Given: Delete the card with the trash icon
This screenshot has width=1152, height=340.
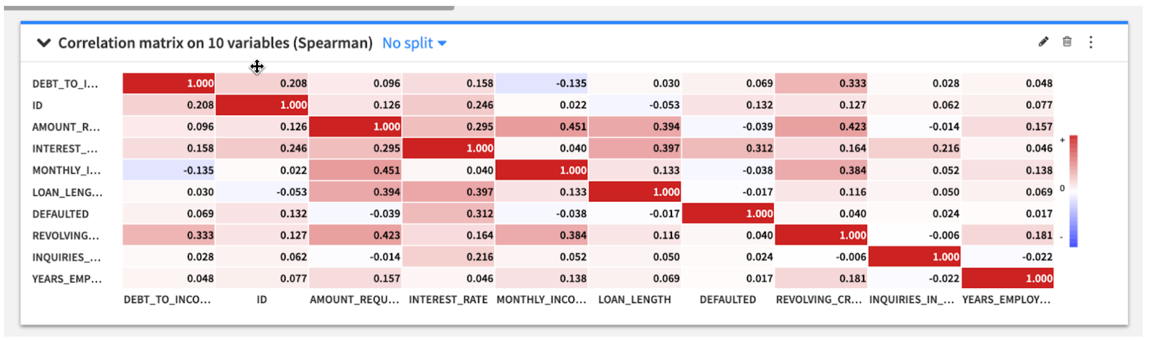Looking at the screenshot, I should tap(1067, 42).
